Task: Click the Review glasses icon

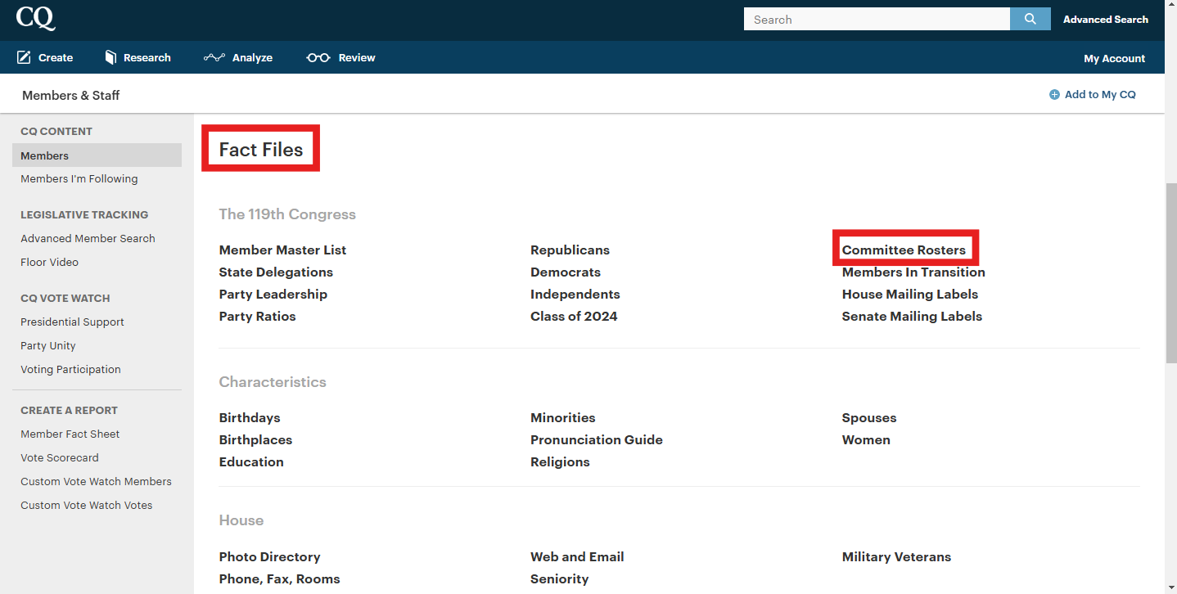Action: [x=318, y=57]
